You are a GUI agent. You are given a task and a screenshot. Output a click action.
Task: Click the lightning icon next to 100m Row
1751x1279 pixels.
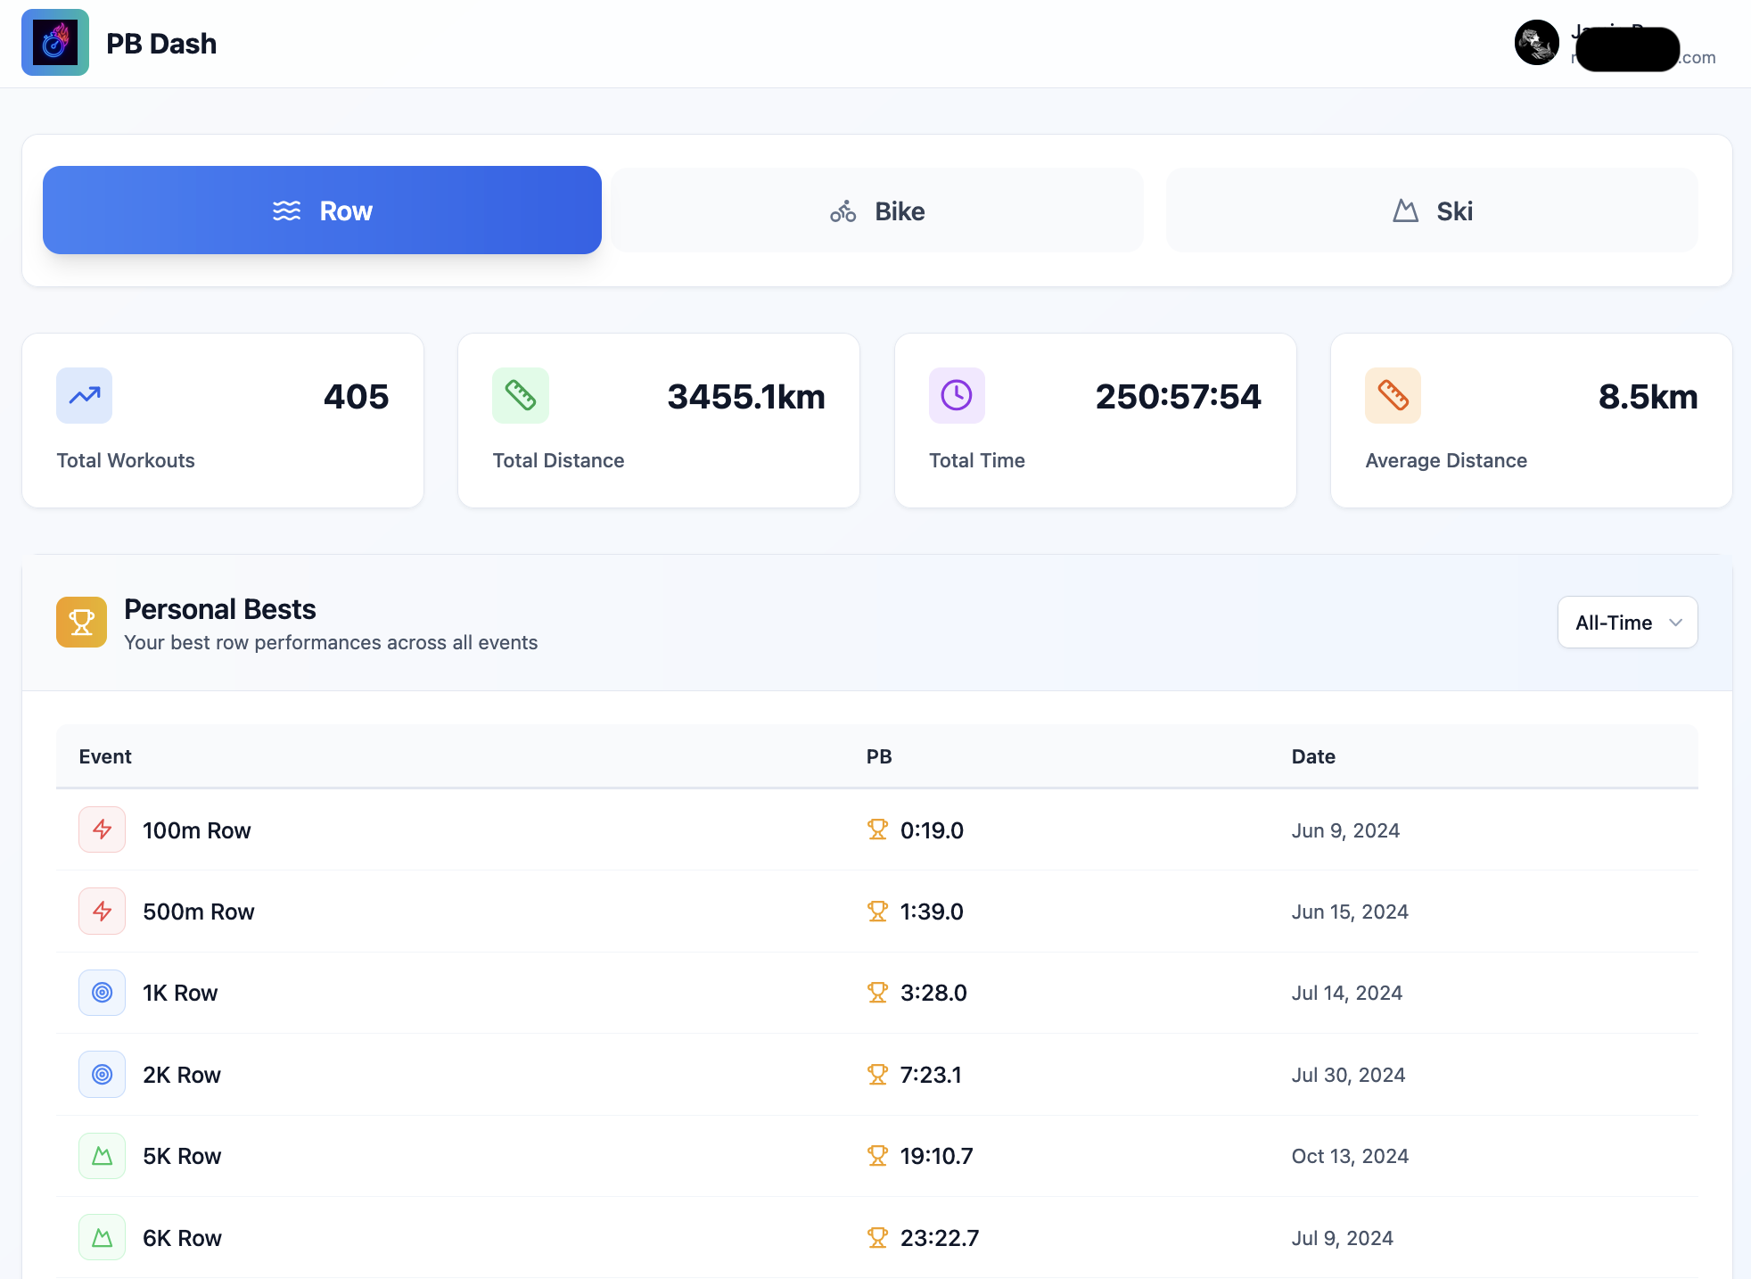tap(102, 829)
